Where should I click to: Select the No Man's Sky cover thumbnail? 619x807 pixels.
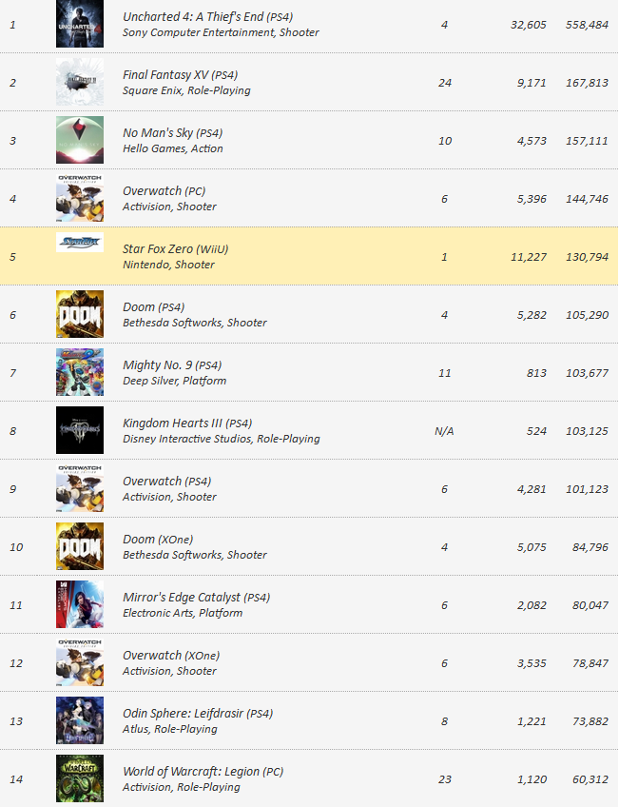click(x=80, y=140)
